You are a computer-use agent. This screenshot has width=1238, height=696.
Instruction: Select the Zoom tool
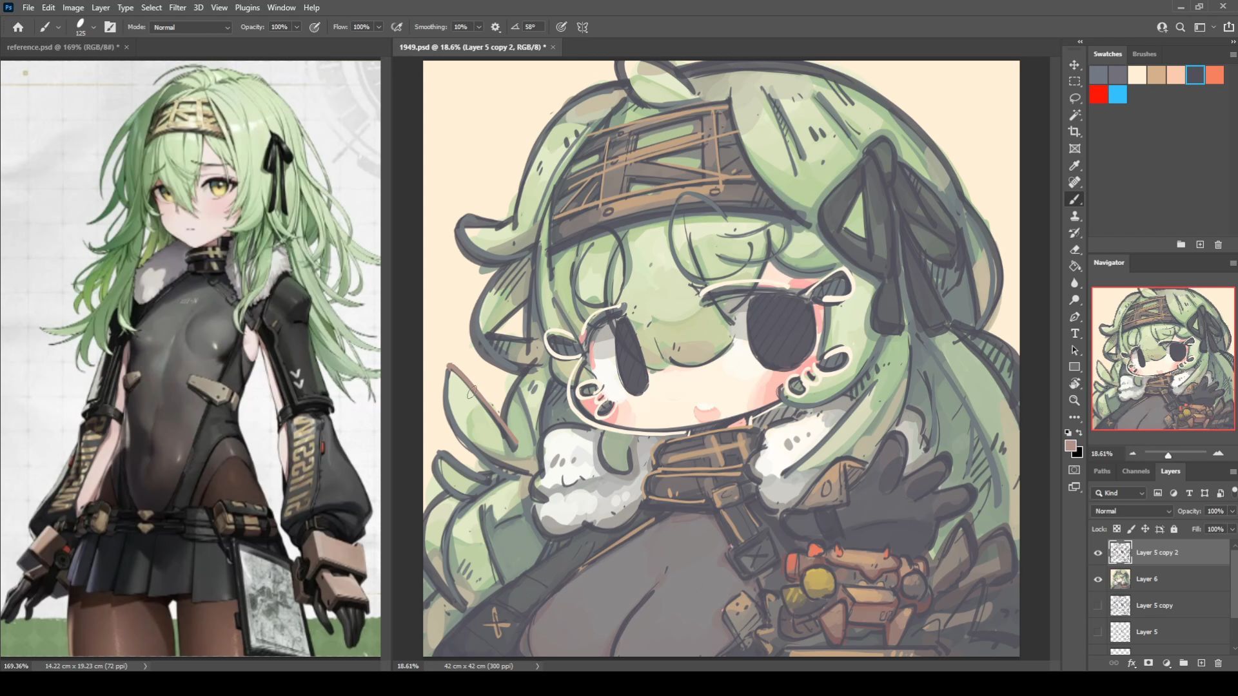coord(1074,400)
